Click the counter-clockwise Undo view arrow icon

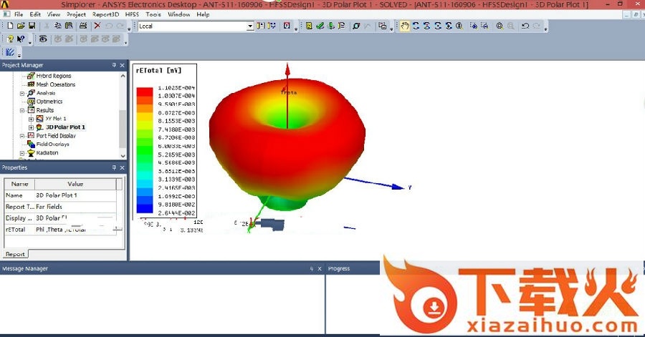coord(525,26)
